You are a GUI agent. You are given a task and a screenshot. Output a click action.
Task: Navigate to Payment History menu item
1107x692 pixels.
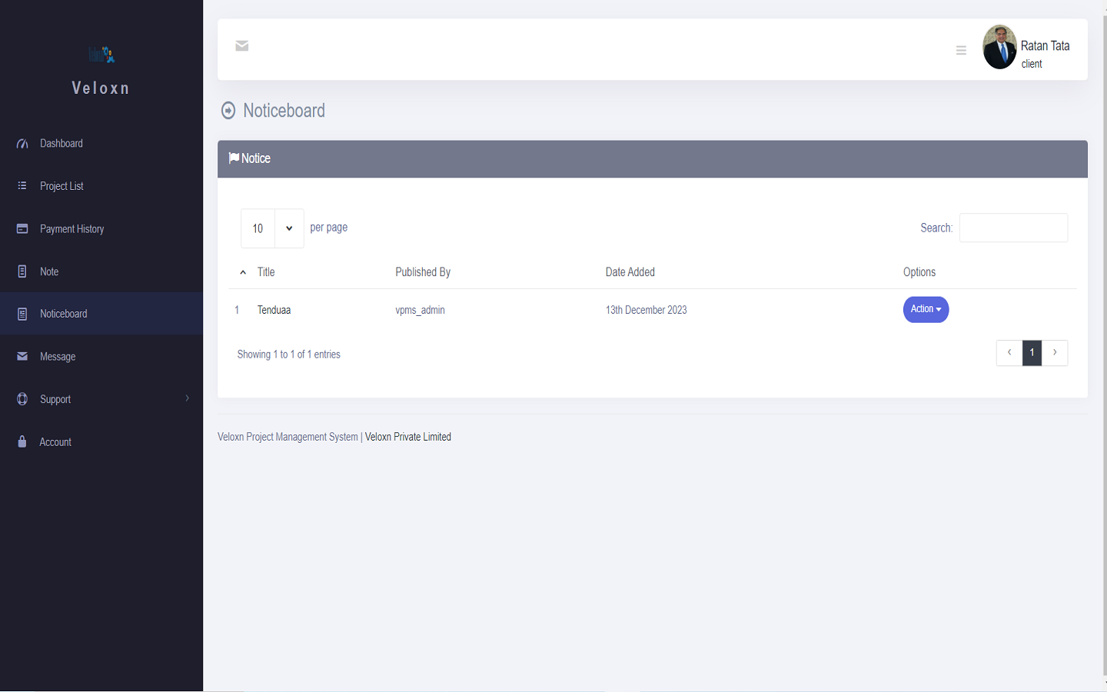(71, 228)
